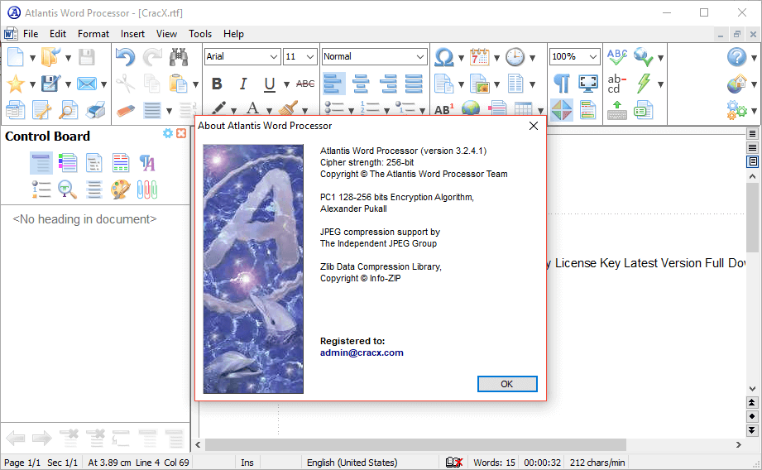Click the gears options icon
This screenshot has width=762, height=470.
pos(736,110)
